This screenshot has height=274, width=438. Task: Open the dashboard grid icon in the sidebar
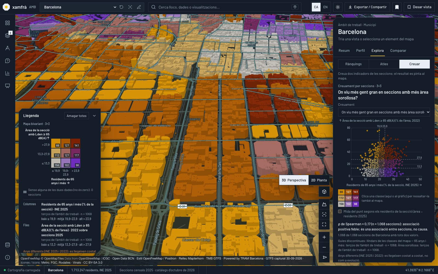click(7, 23)
